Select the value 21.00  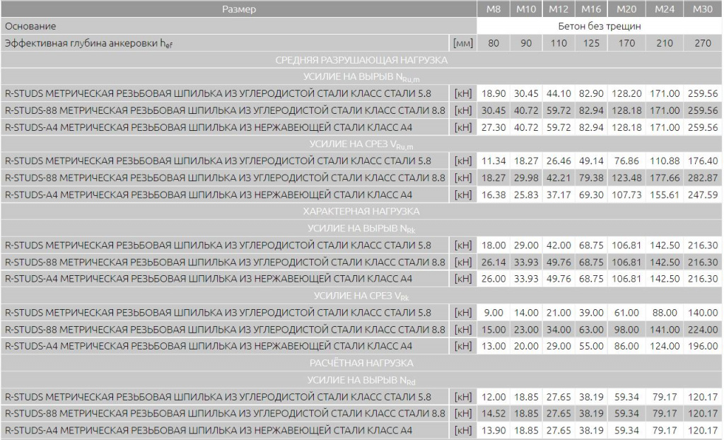point(559,313)
